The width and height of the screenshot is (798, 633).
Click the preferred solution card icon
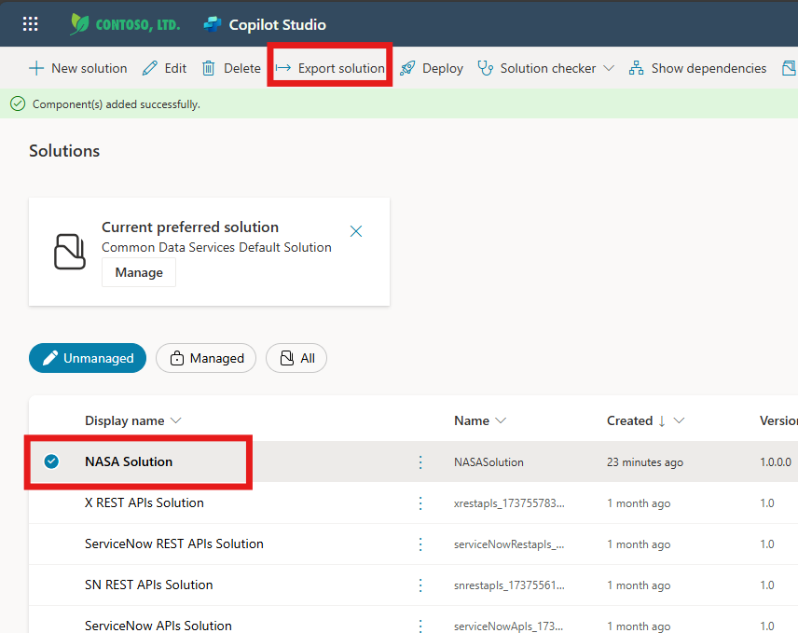pyautogui.click(x=70, y=252)
